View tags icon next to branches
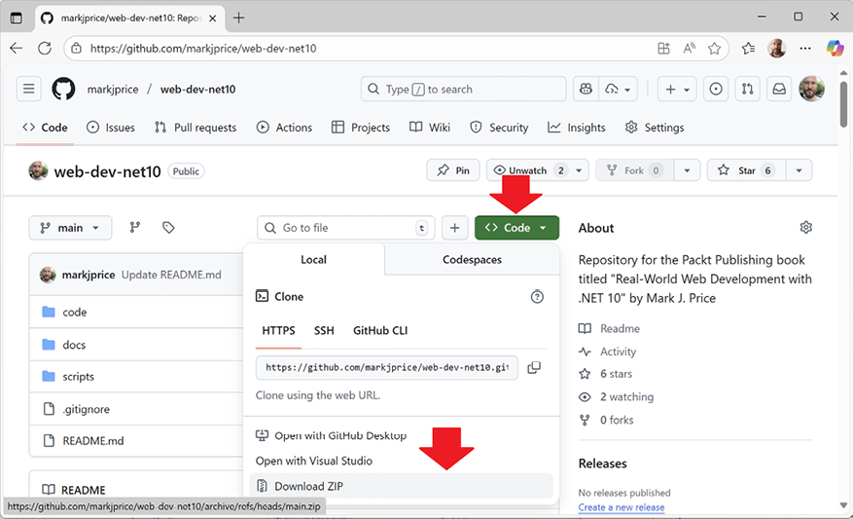Screen dimensions: 853x519 [x=168, y=227]
